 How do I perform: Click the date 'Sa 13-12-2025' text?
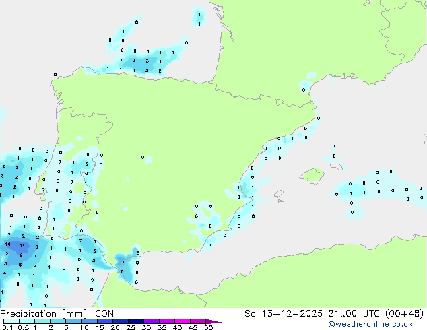[x=284, y=314]
